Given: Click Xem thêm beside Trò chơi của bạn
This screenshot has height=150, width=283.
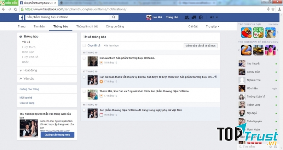Looking at the screenshot, I should tap(273, 24).
